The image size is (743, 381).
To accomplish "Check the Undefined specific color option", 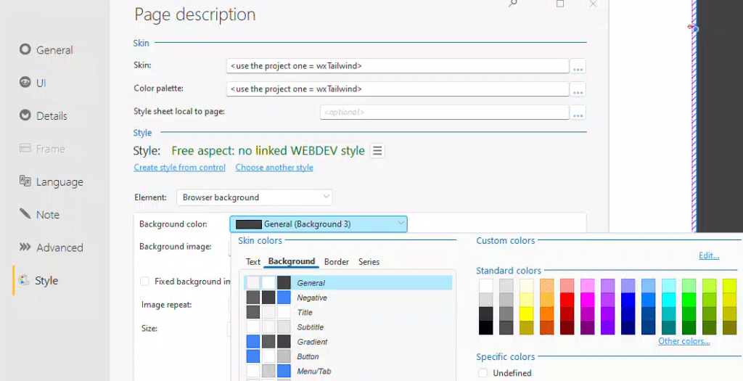I will click(483, 373).
